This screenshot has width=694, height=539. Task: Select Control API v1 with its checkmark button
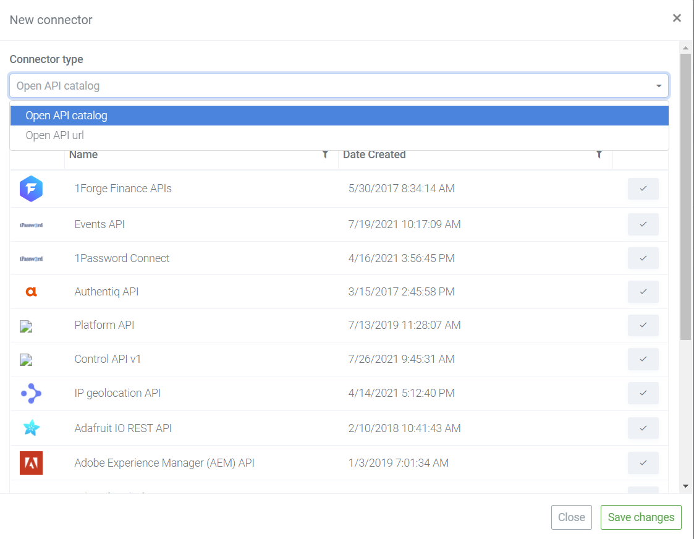pos(643,359)
